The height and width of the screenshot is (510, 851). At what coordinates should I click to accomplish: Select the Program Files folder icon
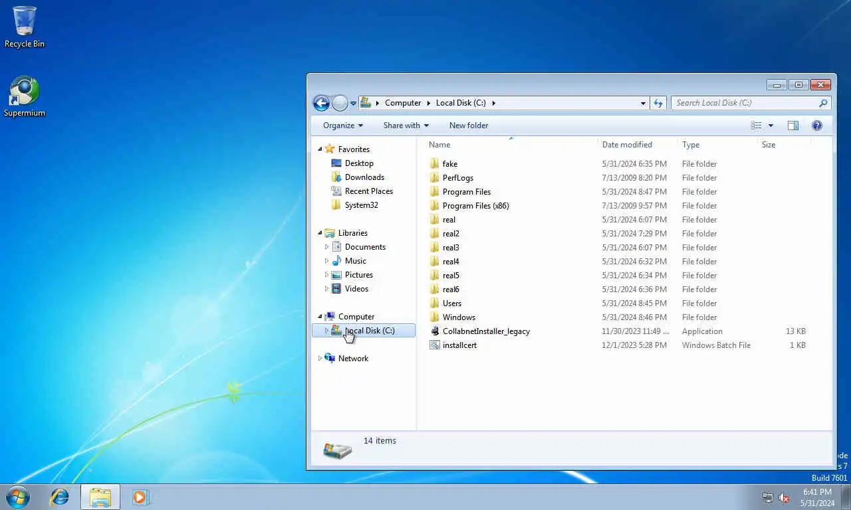point(435,192)
